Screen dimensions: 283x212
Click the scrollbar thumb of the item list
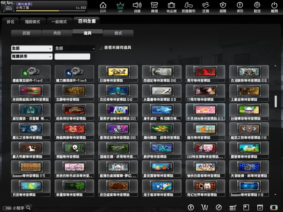[275, 102]
